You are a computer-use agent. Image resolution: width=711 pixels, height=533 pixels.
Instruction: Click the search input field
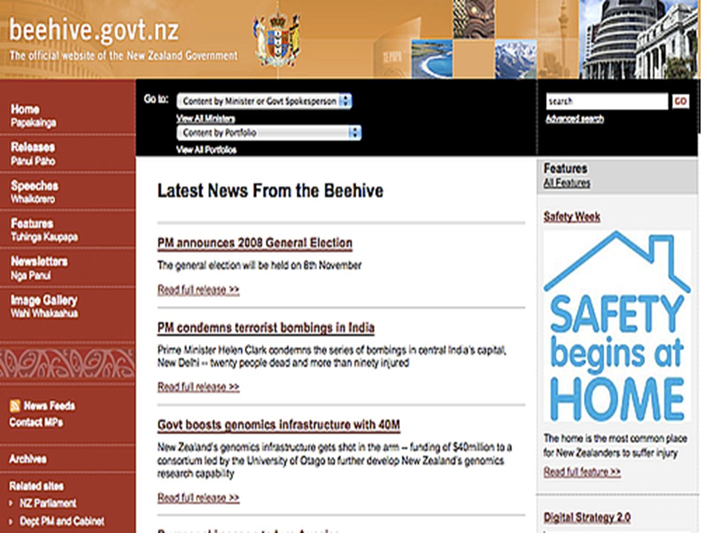(x=607, y=101)
